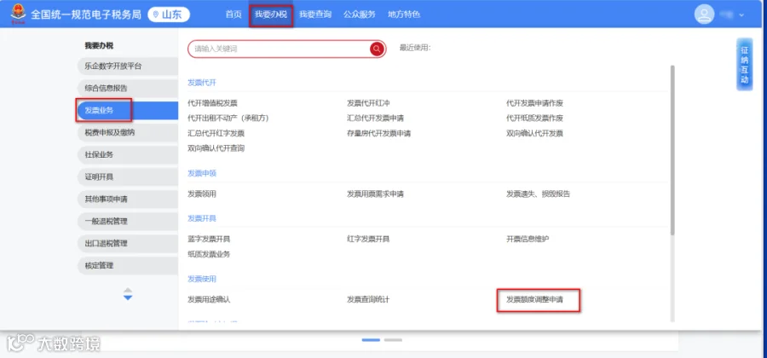Select 证明开具 in sidebar
767x358 pixels.
click(128, 177)
